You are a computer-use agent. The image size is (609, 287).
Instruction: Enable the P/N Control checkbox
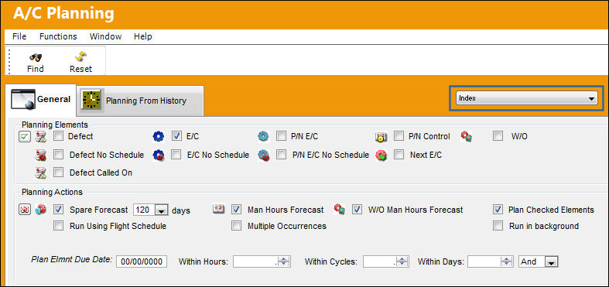399,136
